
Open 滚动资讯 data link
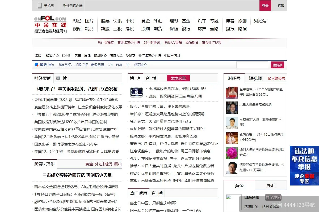click(65, 65)
